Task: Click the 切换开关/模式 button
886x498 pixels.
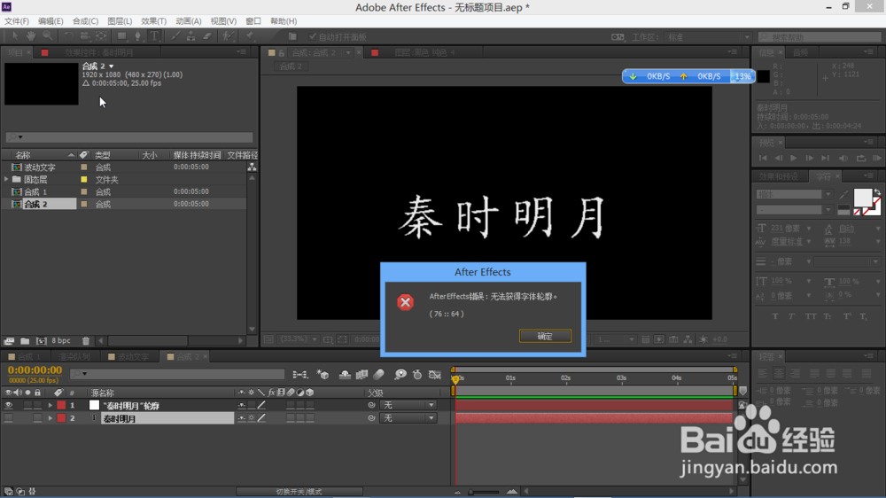Action: [299, 492]
